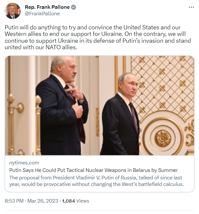Click the gold circular rosette ornament in photo
The height and width of the screenshot is (214, 199).
(163, 138)
